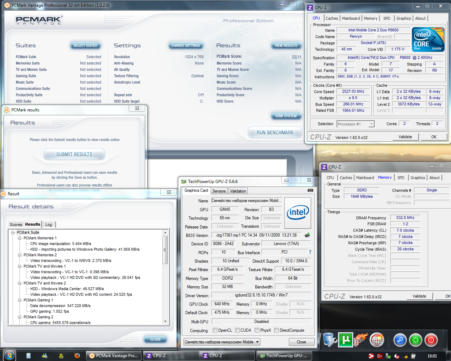The image size is (451, 361).
Task: Click the power plug tray icon
Action: pyautogui.click(x=413, y=356)
